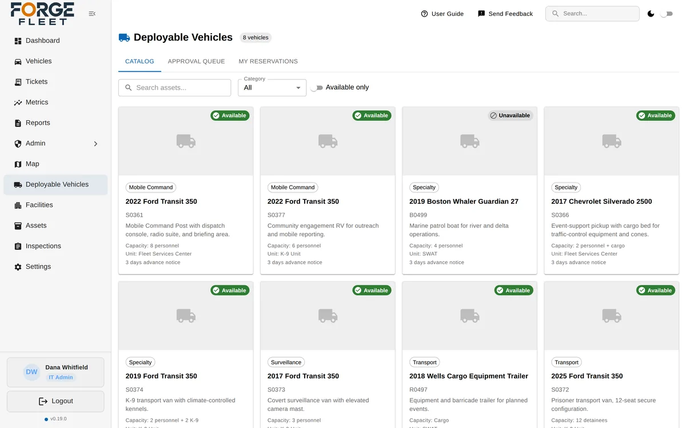
Task: Open the 2017 Chevrolet Silverado 2500 title
Action: click(601, 201)
